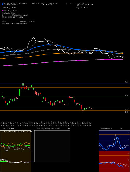
Task: Click the 'MACD: 26.98, 27.77, -0.79 D' line
Action: 13,17
